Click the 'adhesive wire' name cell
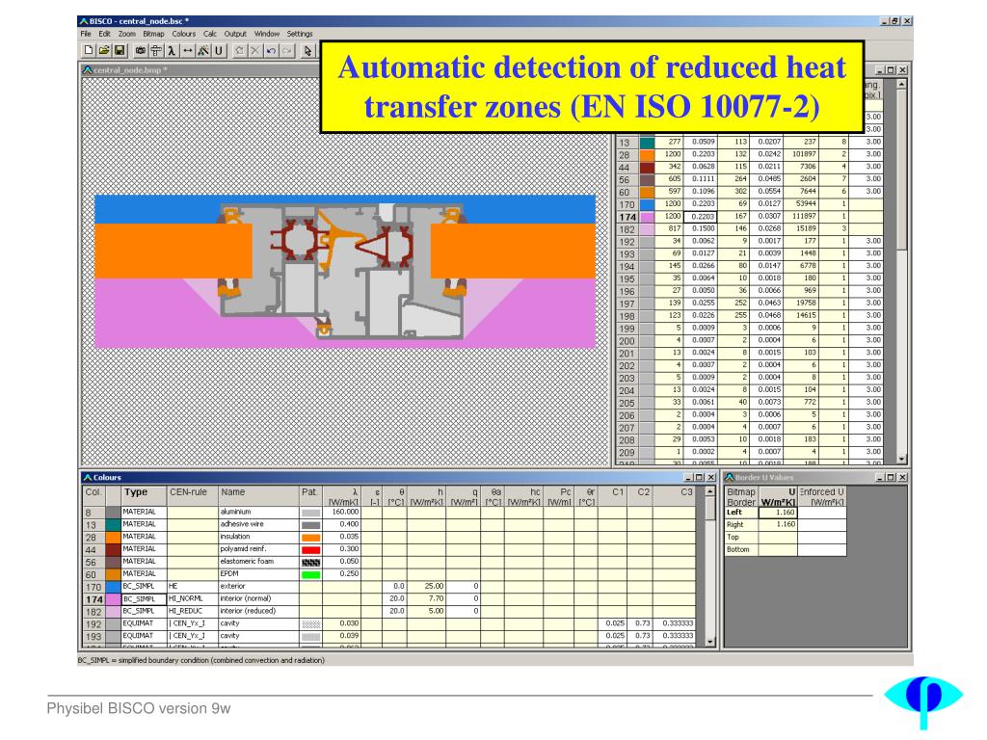The image size is (987, 740). 258,525
